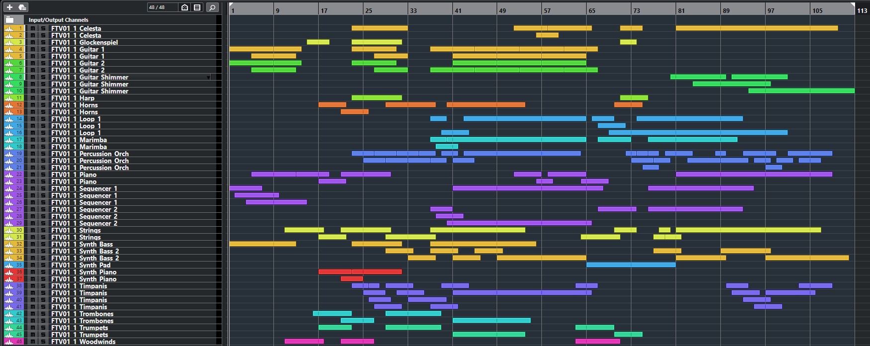Mute the Glockenspiel track 3
The width and height of the screenshot is (870, 346).
tap(33, 42)
